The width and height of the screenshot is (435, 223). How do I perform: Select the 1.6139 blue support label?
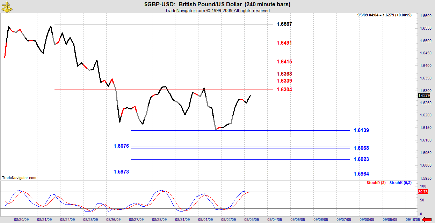tap(361, 130)
